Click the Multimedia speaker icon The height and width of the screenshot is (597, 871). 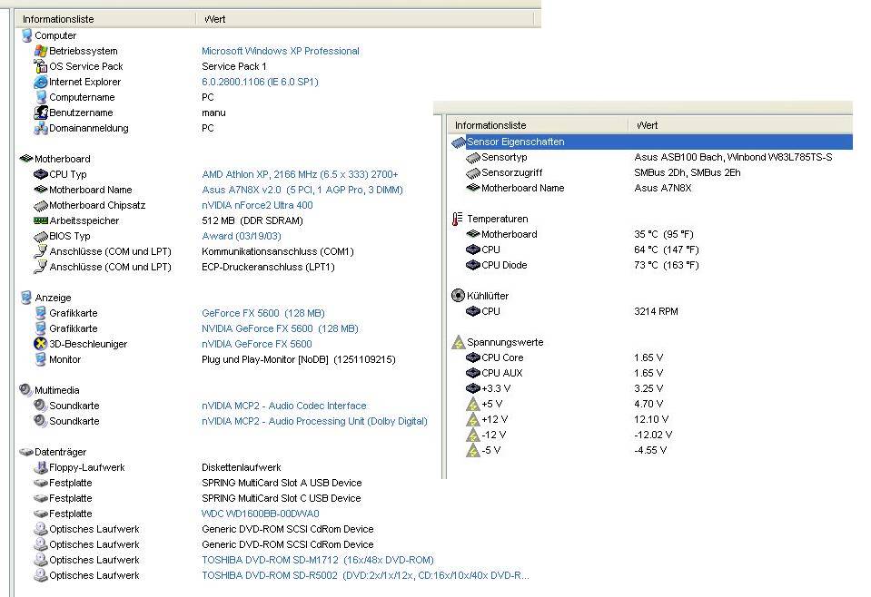point(26,390)
